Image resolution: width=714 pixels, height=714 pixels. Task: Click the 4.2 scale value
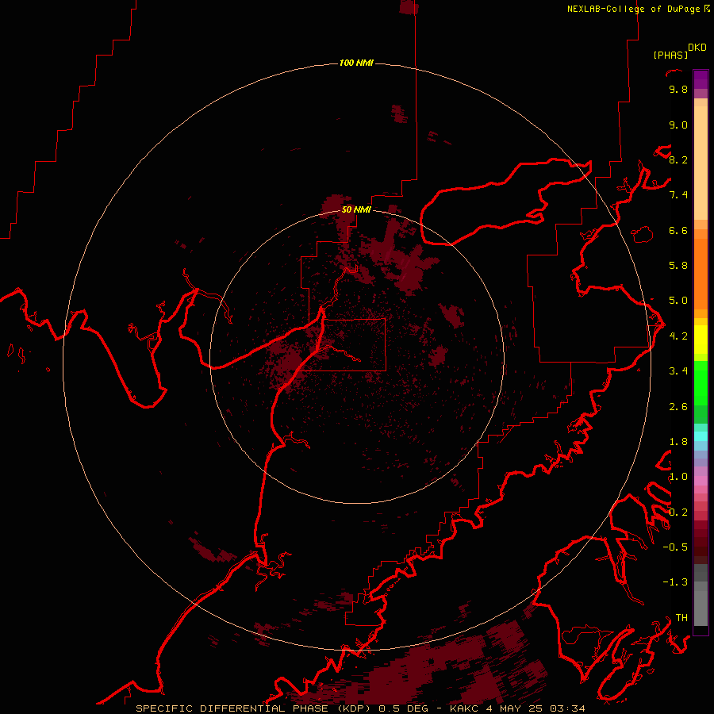[678, 336]
